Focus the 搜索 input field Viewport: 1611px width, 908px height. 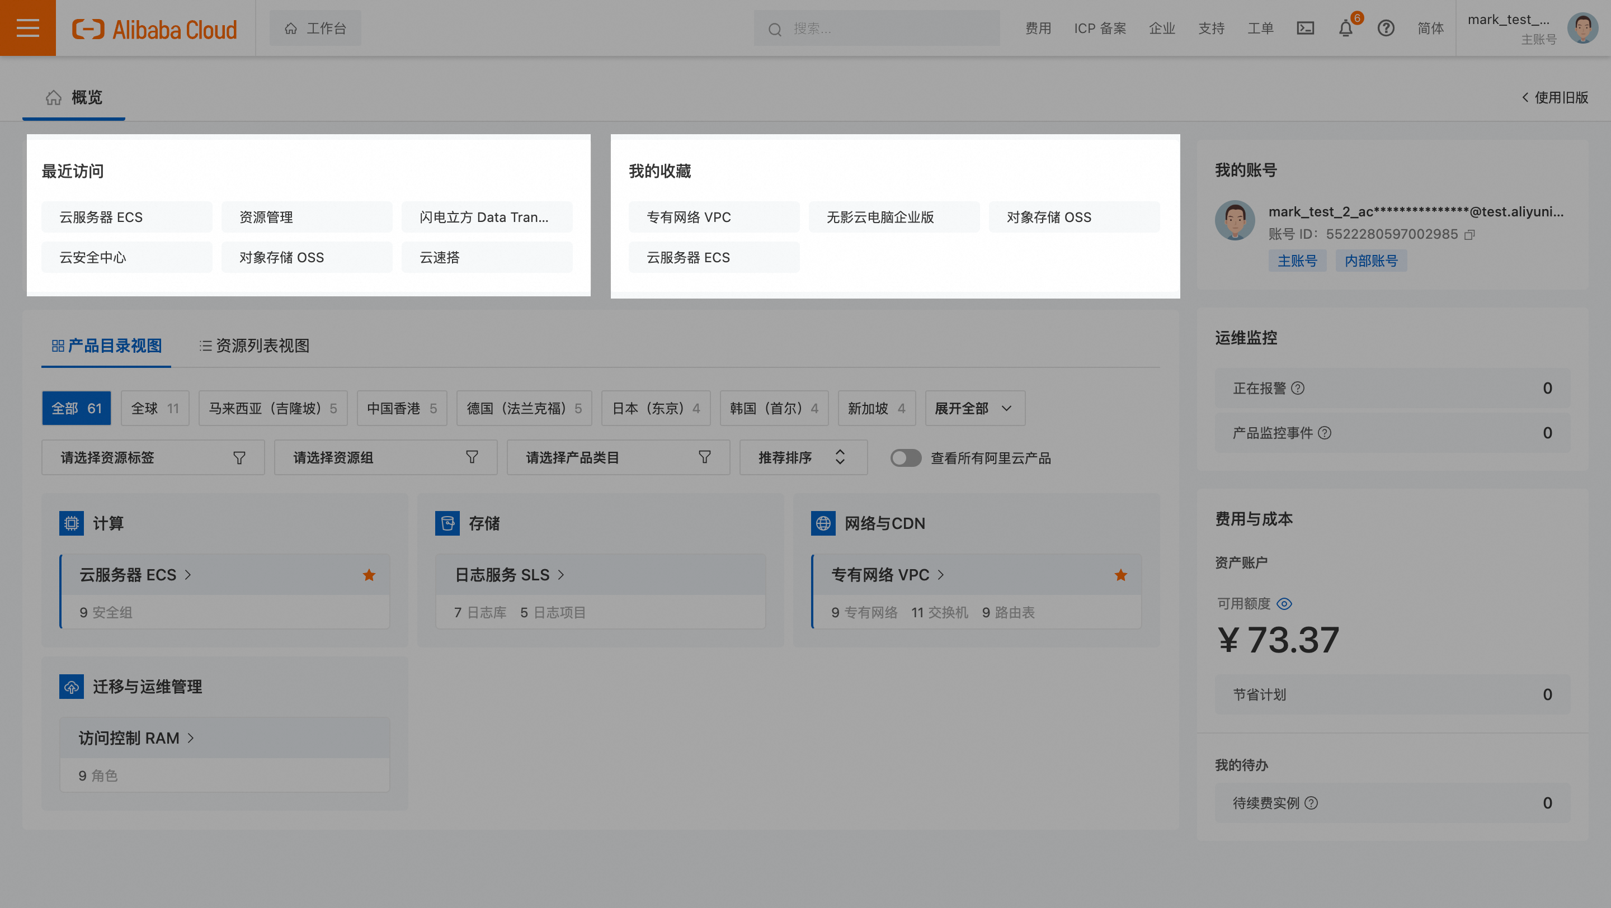point(877,28)
